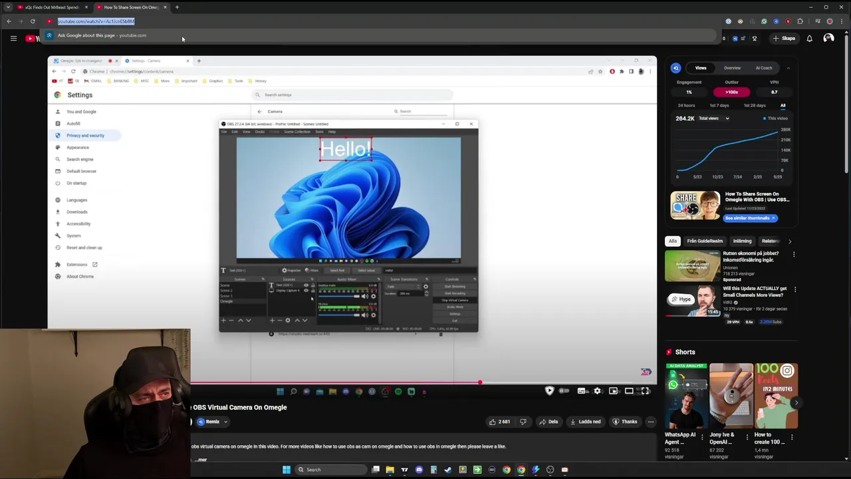Image resolution: width=851 pixels, height=479 pixels.
Task: Seek using the red video progress bar
Action: tap(424, 383)
